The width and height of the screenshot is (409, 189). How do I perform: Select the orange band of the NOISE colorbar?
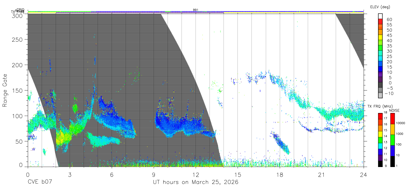point(392,129)
